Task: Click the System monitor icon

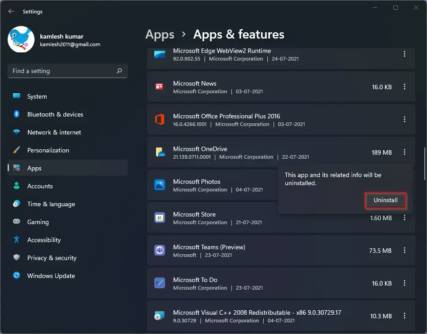Action: 17,96
